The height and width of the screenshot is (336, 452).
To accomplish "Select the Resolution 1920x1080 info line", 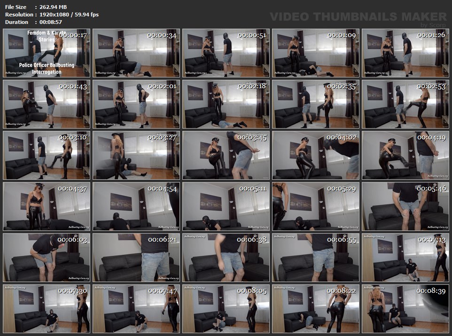I will (52, 15).
